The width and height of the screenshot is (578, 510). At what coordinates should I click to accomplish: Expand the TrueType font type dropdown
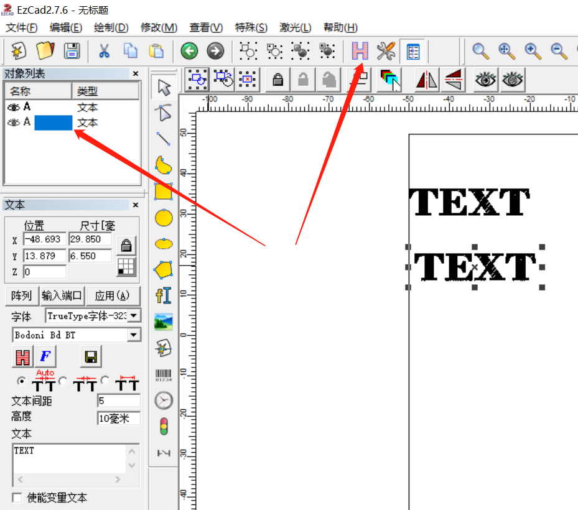134,316
